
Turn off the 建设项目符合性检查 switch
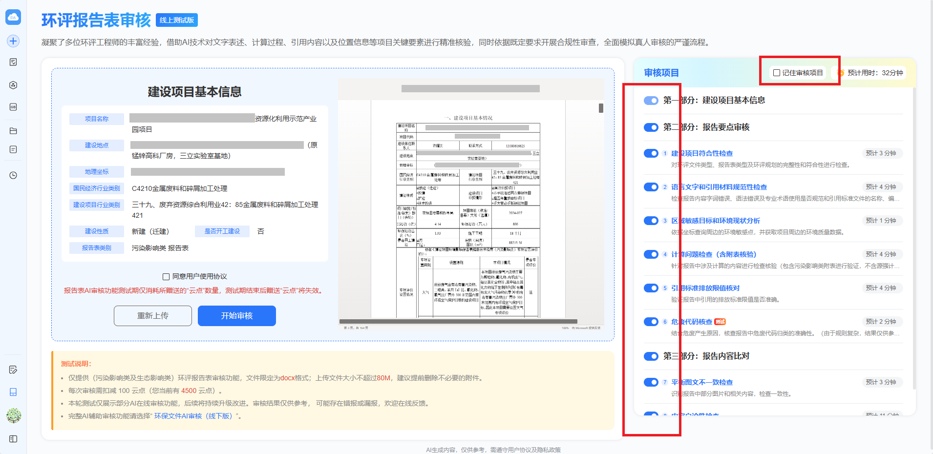pos(651,153)
